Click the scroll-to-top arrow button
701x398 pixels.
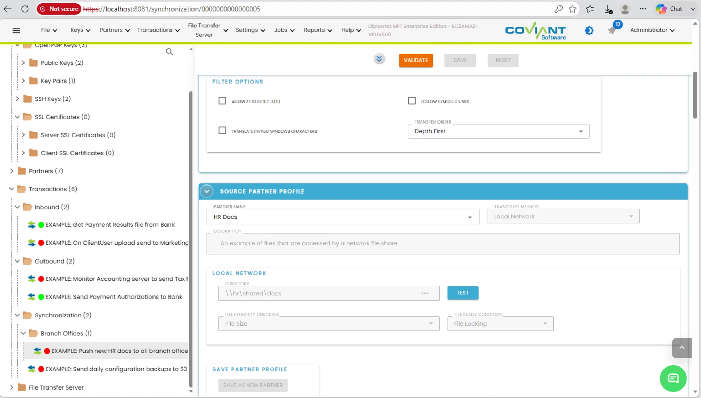[682, 348]
